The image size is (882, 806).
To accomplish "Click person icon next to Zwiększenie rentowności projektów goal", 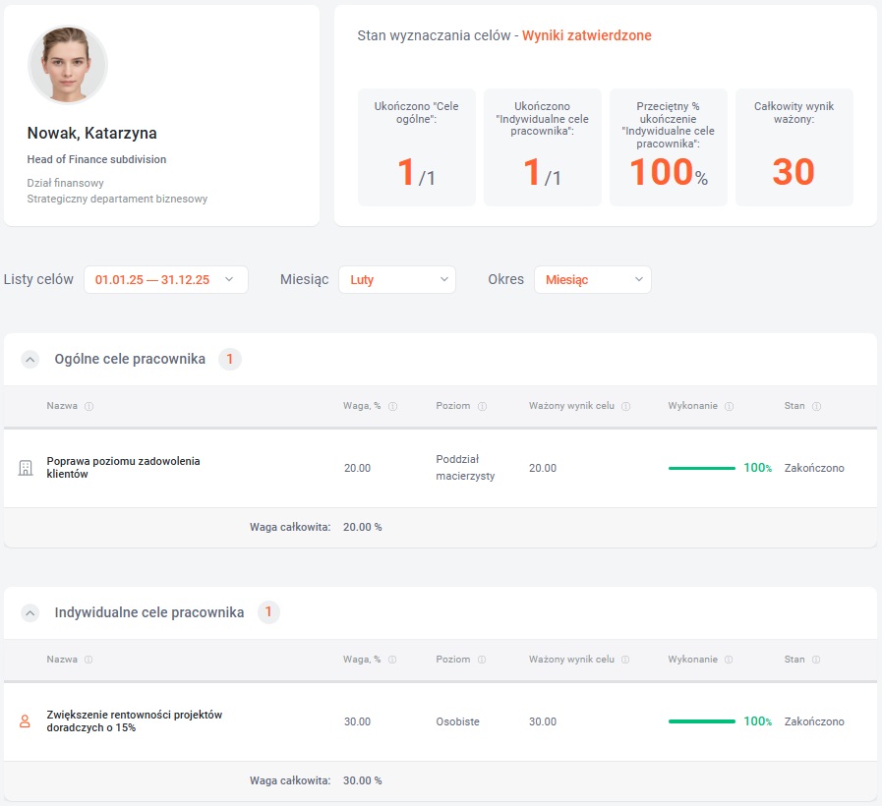I will [x=26, y=721].
